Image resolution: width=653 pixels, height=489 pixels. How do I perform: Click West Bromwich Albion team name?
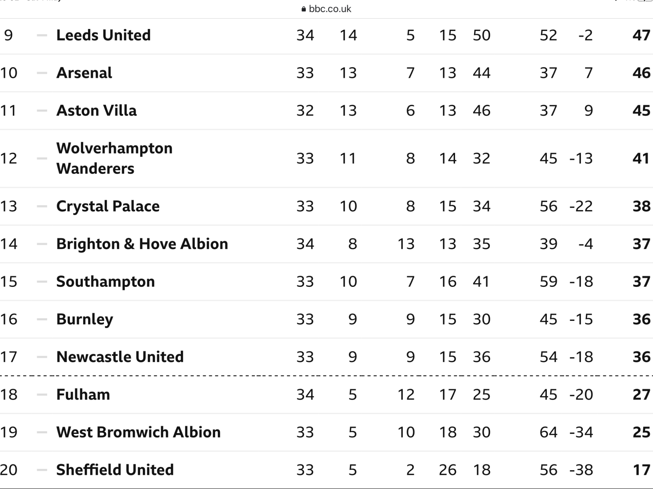click(138, 432)
